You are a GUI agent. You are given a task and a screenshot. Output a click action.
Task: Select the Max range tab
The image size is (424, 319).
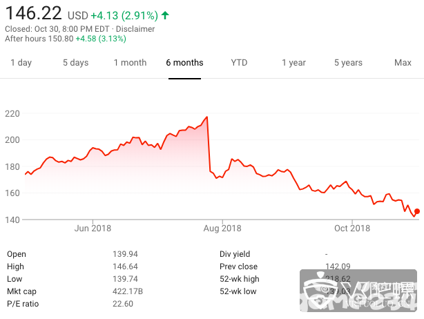tap(403, 63)
